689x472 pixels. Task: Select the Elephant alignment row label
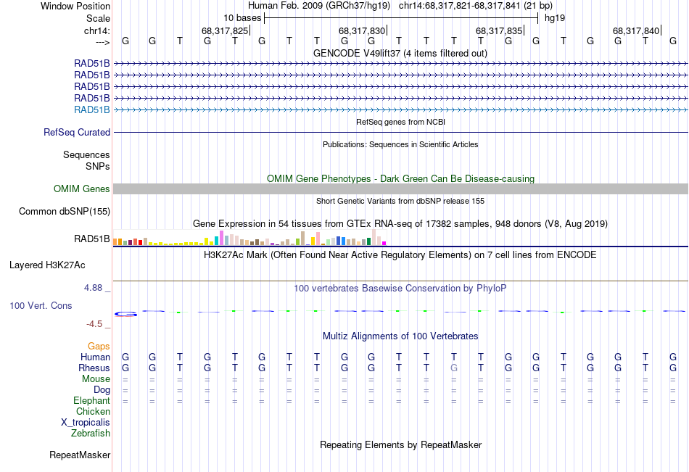(x=92, y=400)
